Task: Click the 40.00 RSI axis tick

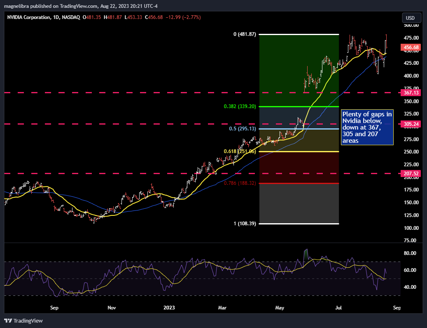Action: 410,287
